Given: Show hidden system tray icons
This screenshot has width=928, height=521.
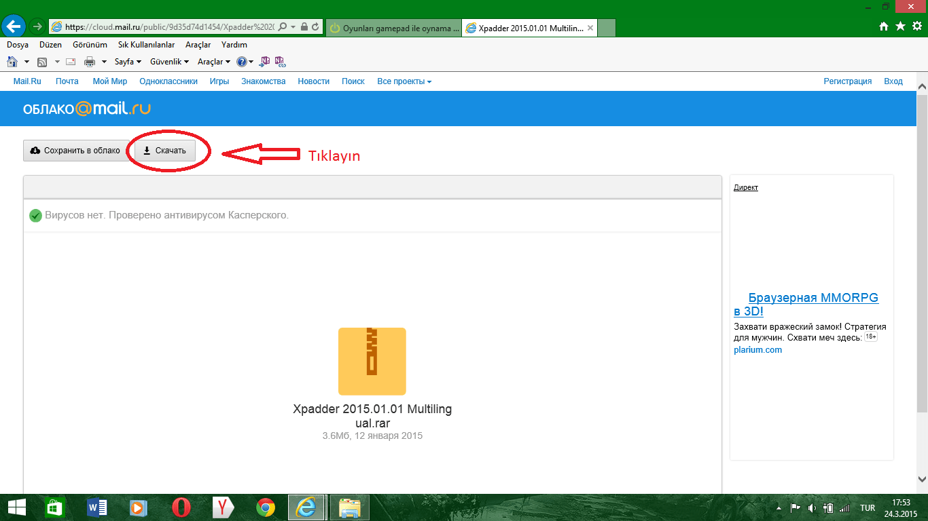Looking at the screenshot, I should (778, 507).
